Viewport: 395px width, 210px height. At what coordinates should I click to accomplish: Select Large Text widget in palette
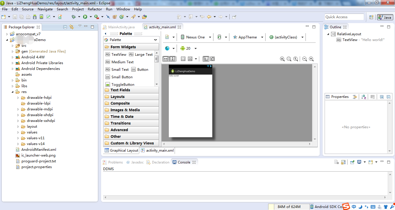(141, 54)
